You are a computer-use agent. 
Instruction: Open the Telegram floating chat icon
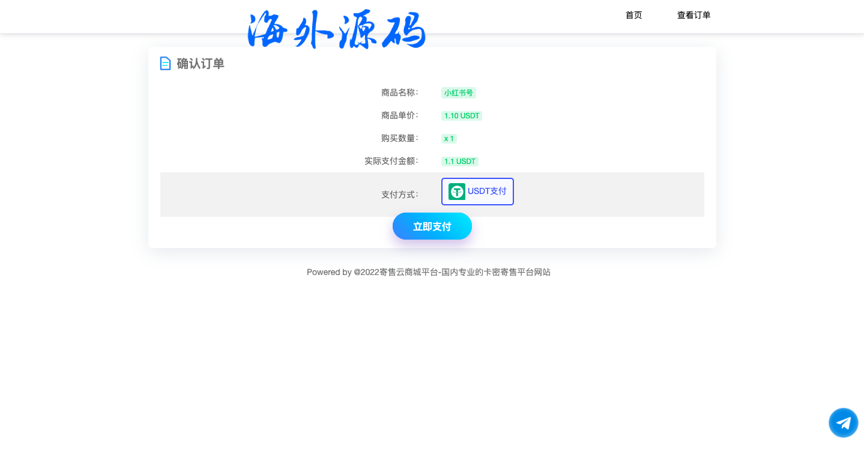coord(843,423)
